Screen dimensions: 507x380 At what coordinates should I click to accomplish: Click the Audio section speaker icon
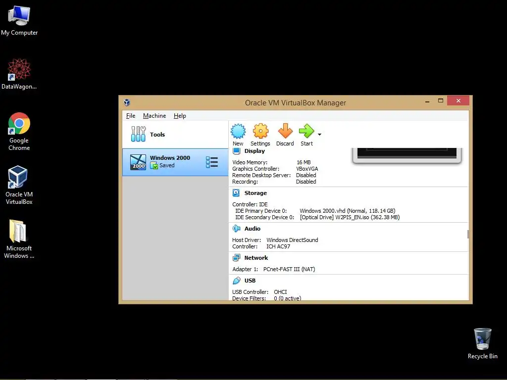pyautogui.click(x=236, y=229)
